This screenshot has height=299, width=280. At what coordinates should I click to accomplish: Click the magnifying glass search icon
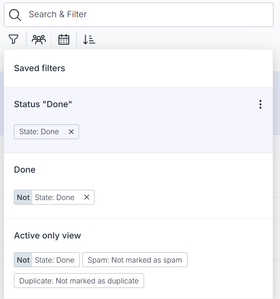pos(15,15)
